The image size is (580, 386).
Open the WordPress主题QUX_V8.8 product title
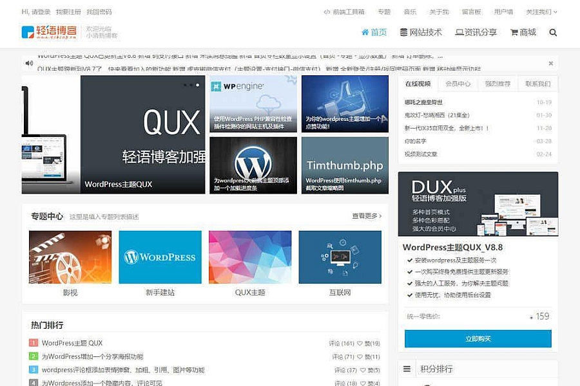tap(453, 247)
